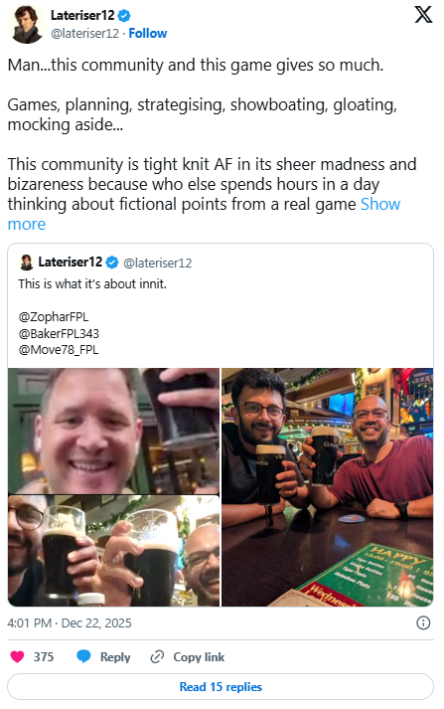
Task: Open the info circle icon by the timestamp
Action: (423, 623)
